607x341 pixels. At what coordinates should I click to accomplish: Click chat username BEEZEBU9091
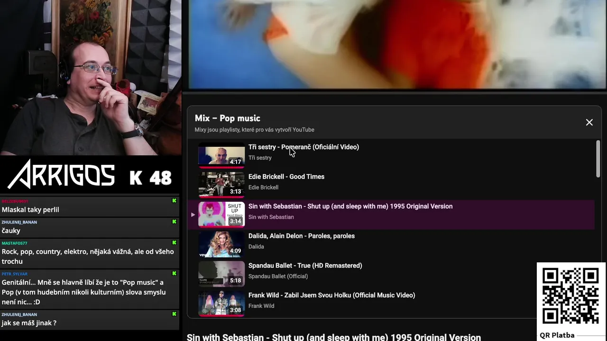pos(15,201)
